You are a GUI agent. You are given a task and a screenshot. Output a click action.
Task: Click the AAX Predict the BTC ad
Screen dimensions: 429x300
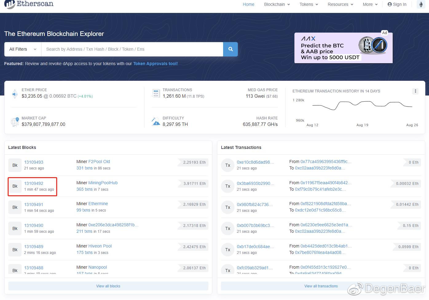[x=343, y=48]
